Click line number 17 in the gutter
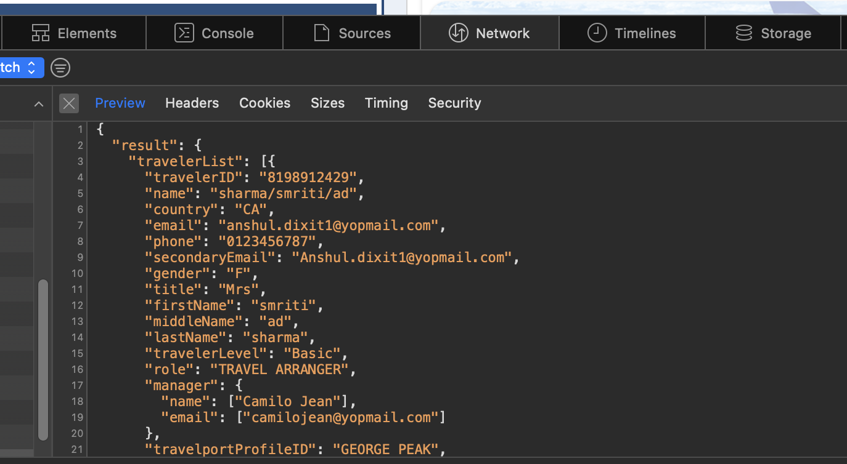847x464 pixels. (x=77, y=386)
